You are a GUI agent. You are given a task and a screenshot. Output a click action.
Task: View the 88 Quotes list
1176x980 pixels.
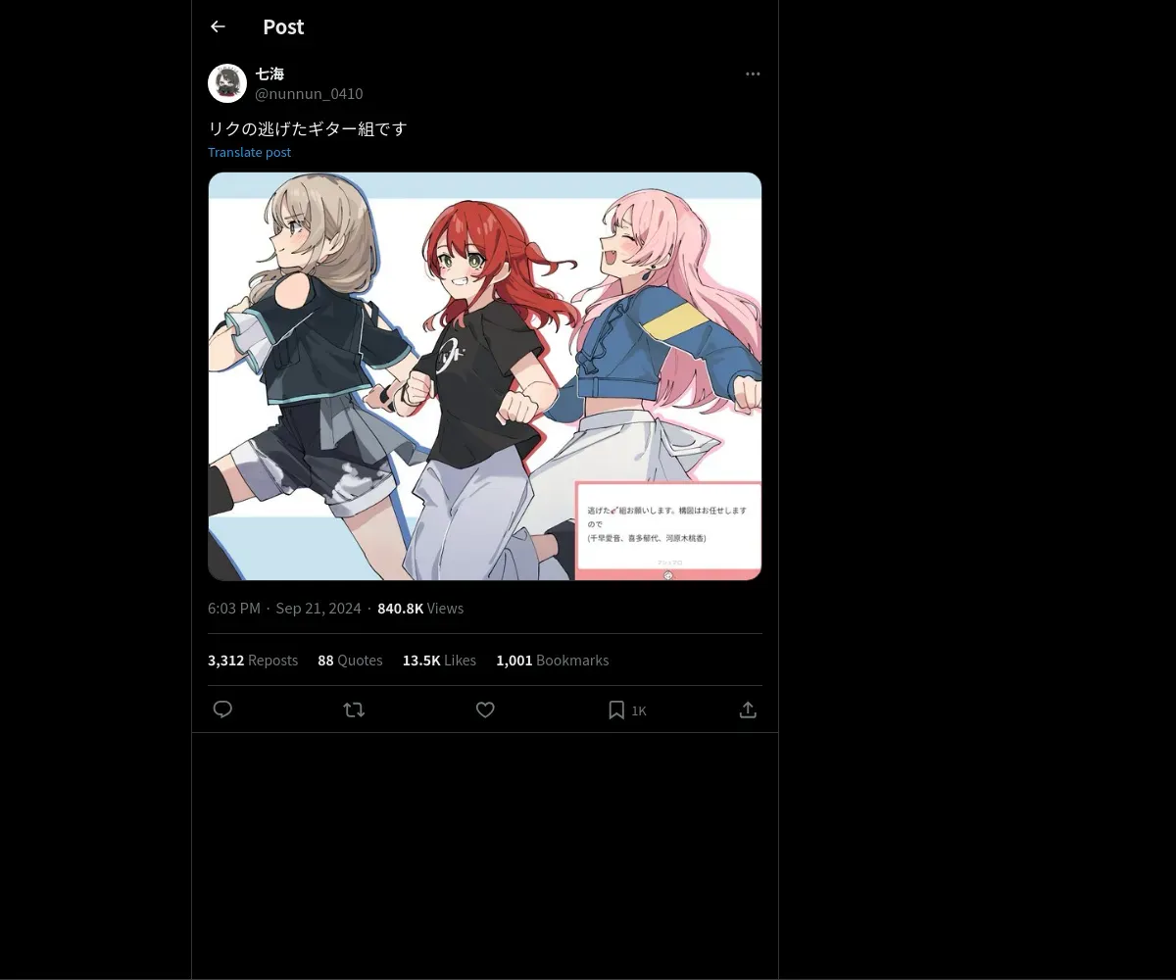350,661
